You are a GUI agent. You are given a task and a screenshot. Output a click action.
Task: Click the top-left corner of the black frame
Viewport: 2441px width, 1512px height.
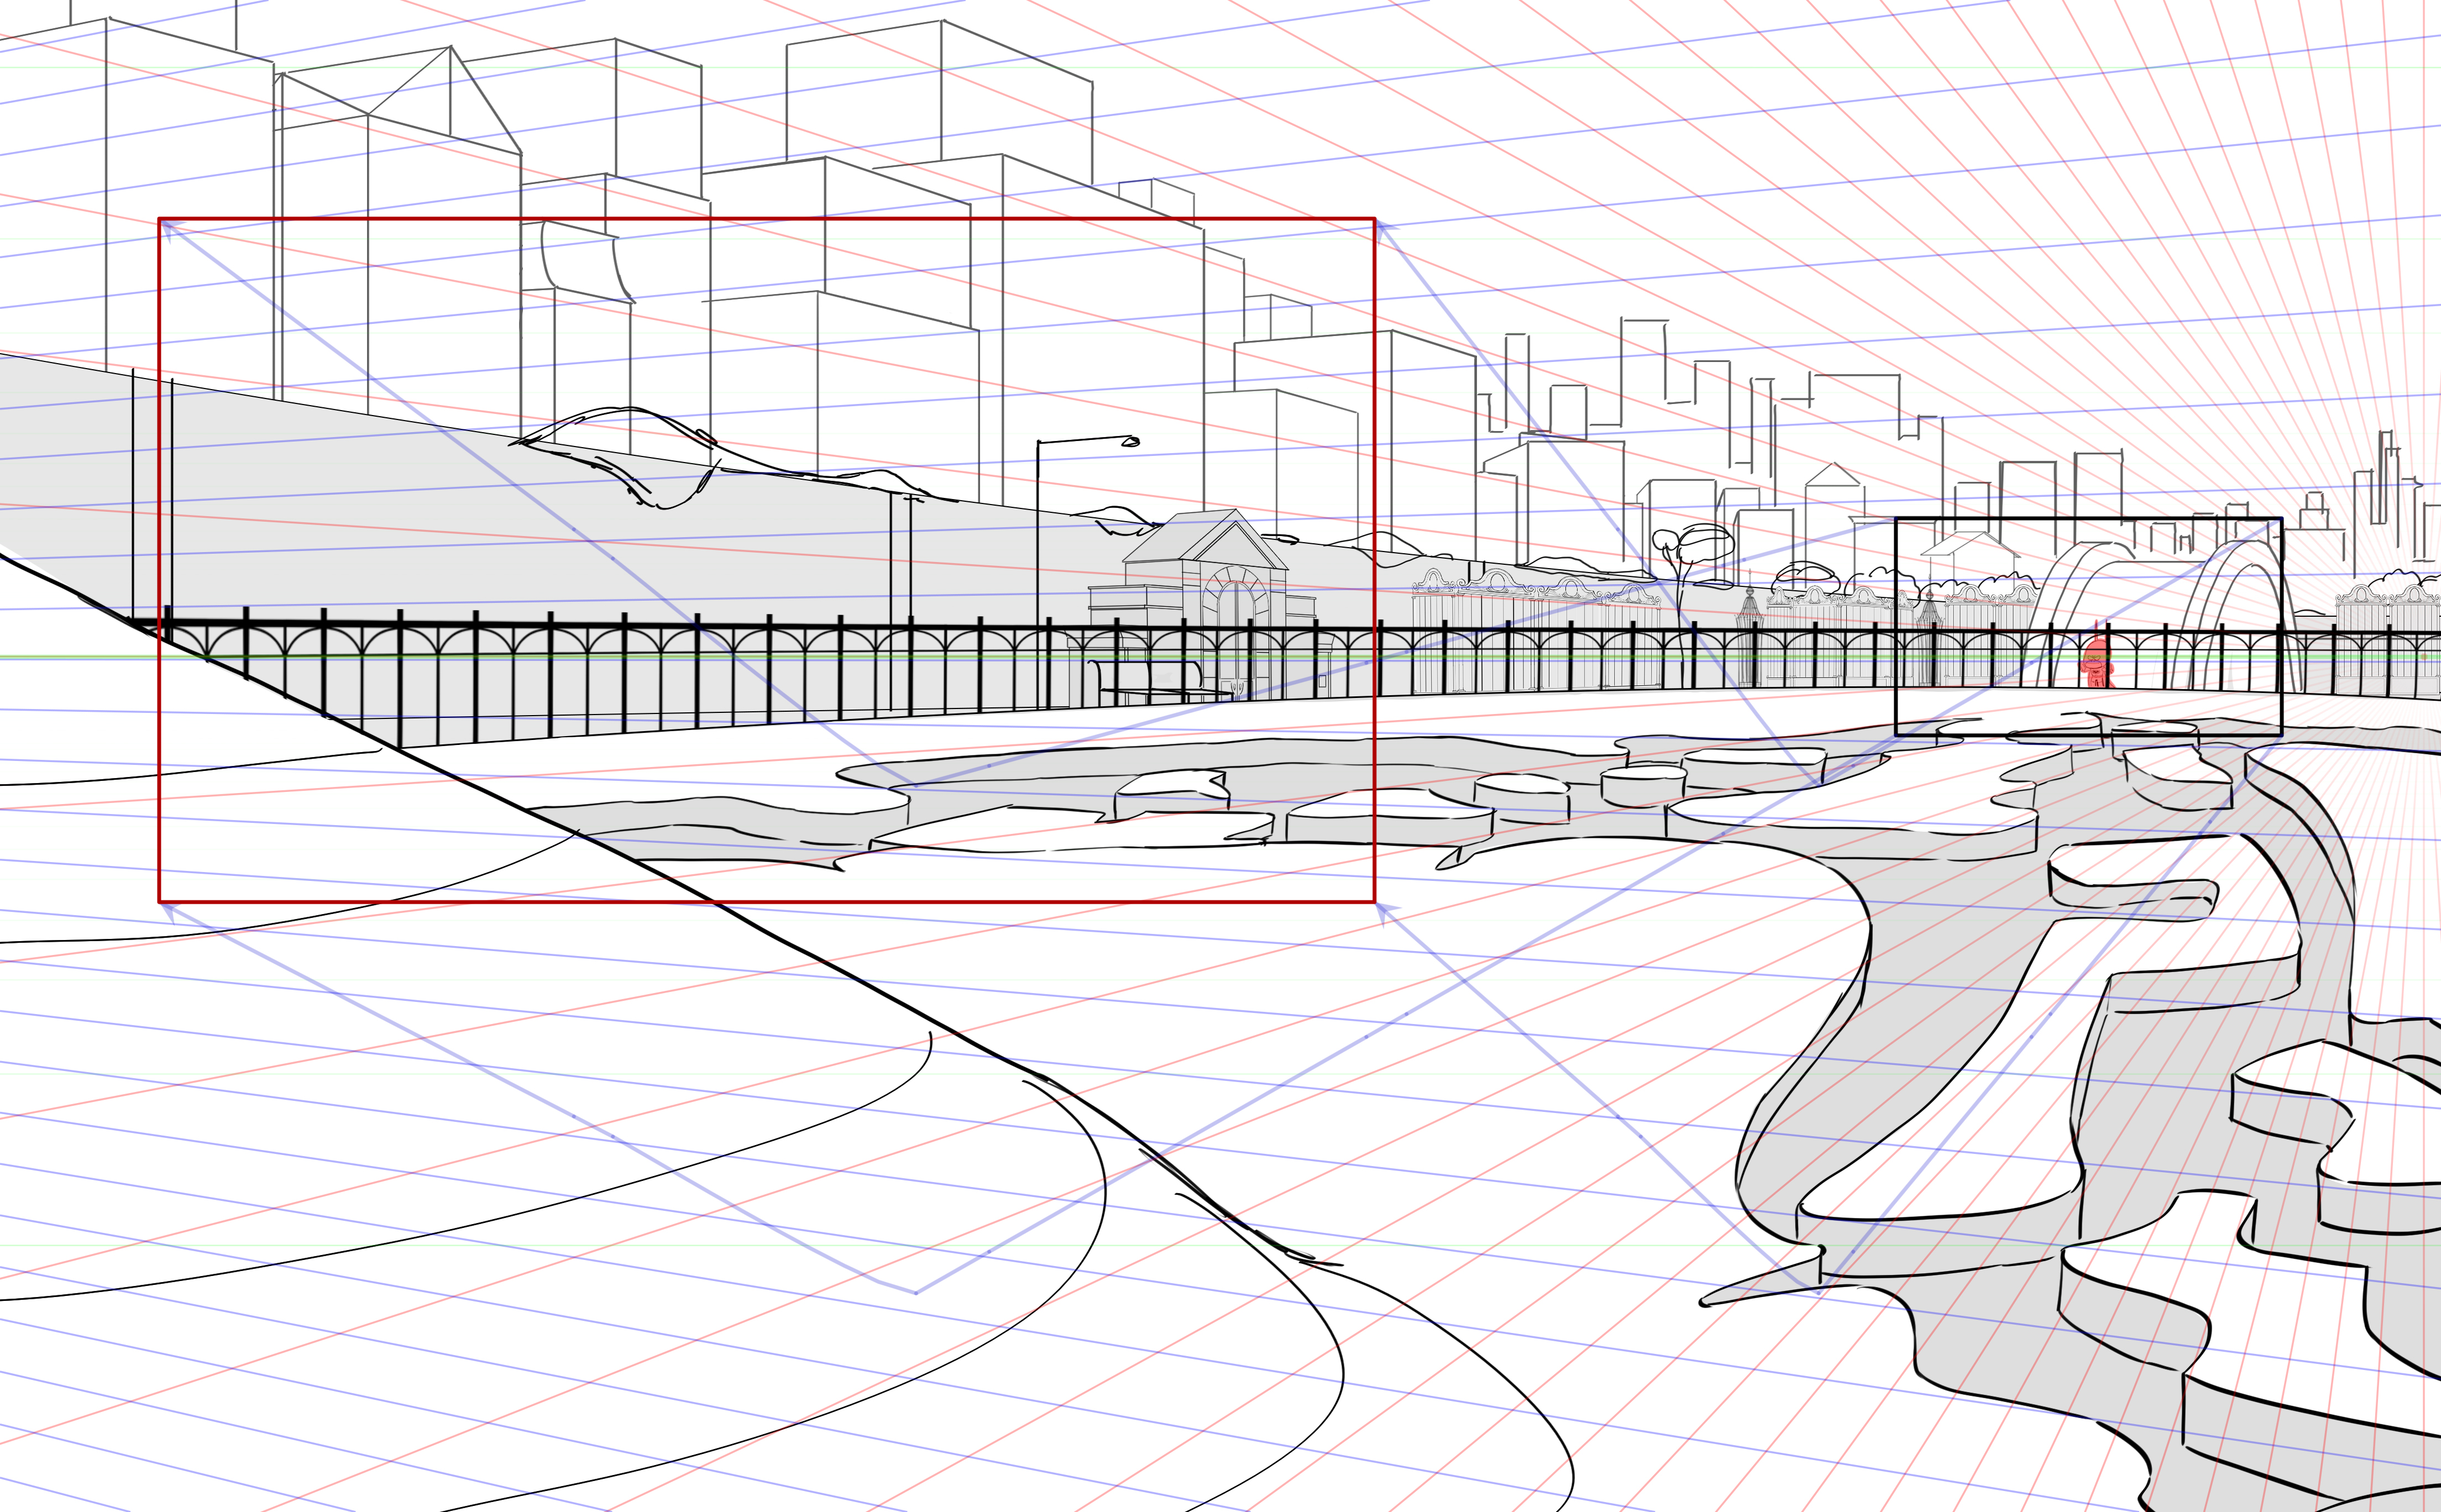click(x=1897, y=519)
